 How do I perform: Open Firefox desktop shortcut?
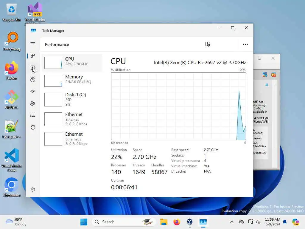(x=12, y=71)
